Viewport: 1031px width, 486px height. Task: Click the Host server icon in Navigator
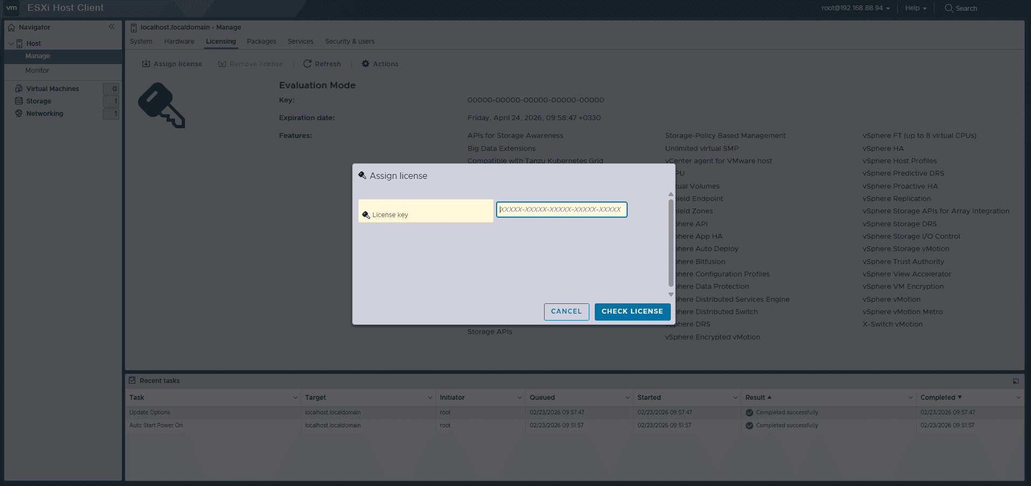point(19,44)
